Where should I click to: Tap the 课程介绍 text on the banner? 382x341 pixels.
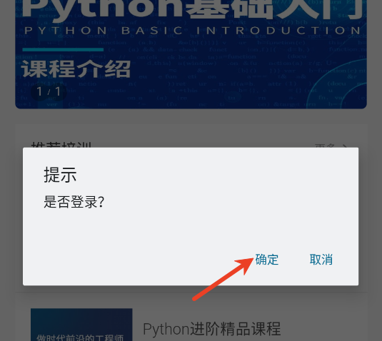(x=76, y=69)
